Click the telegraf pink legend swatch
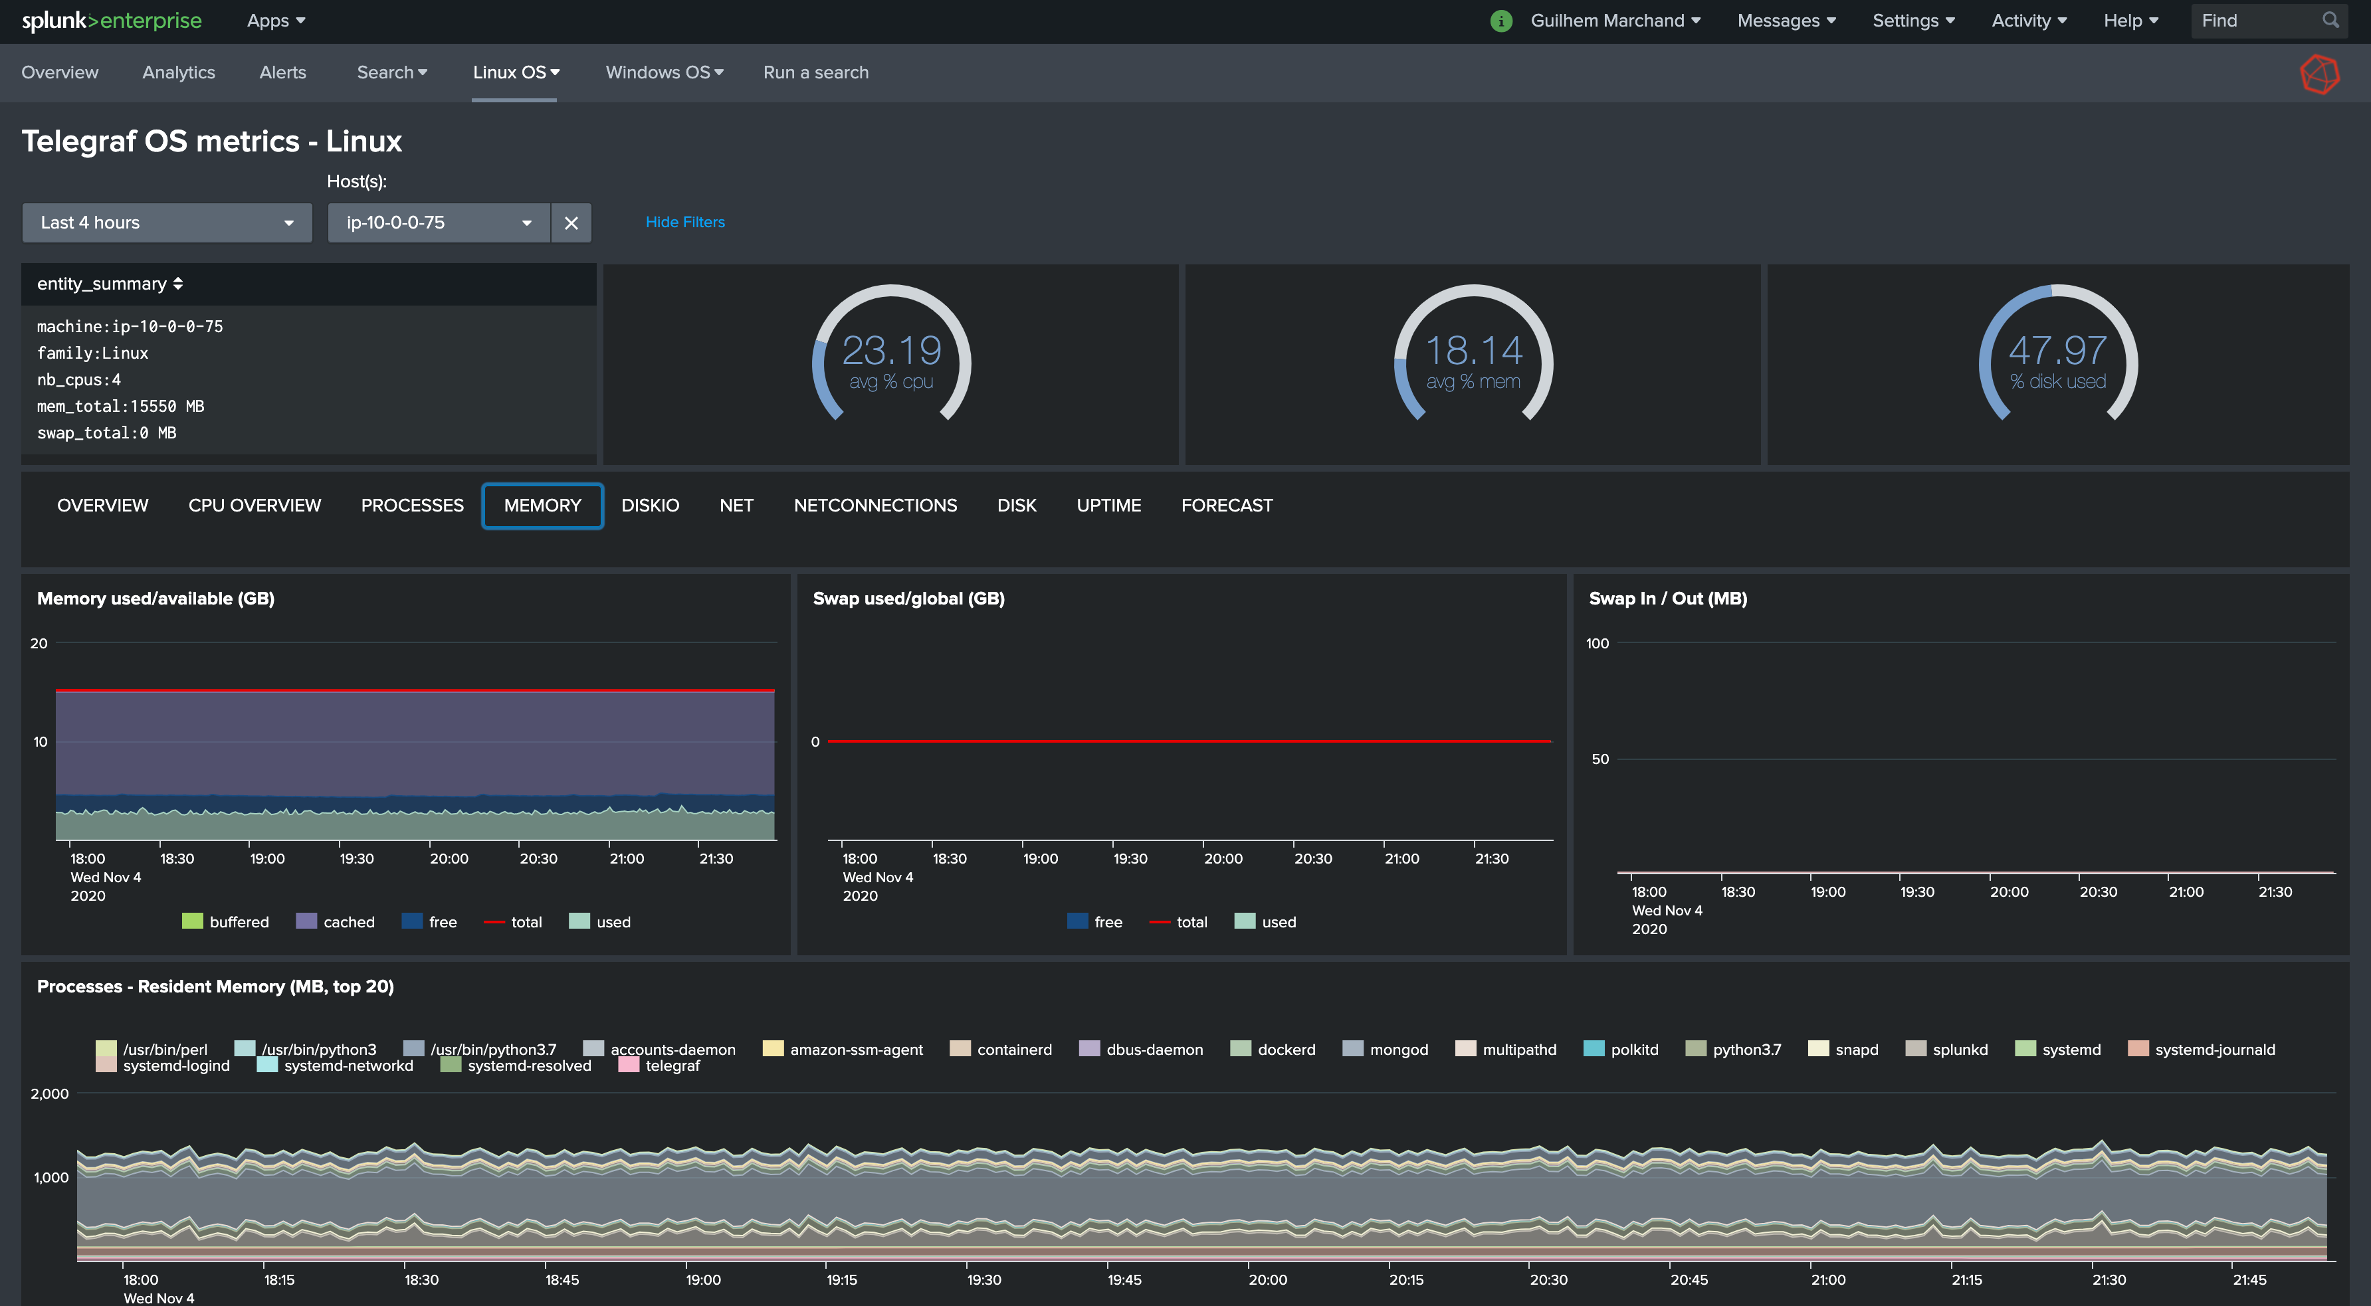This screenshot has width=2371, height=1306. pos(629,1065)
